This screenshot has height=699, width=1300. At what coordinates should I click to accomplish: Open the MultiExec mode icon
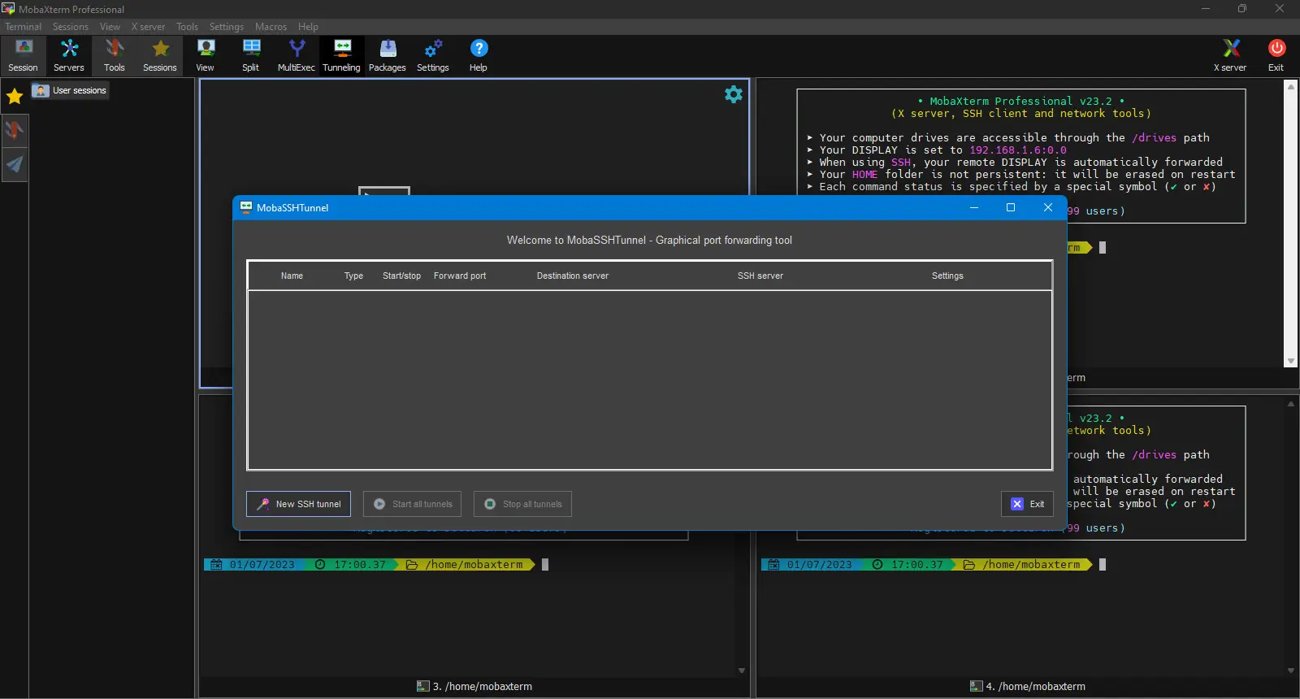[x=297, y=55]
